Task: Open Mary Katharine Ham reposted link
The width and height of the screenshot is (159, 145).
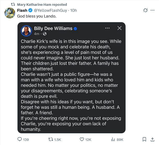Action: click(42, 4)
